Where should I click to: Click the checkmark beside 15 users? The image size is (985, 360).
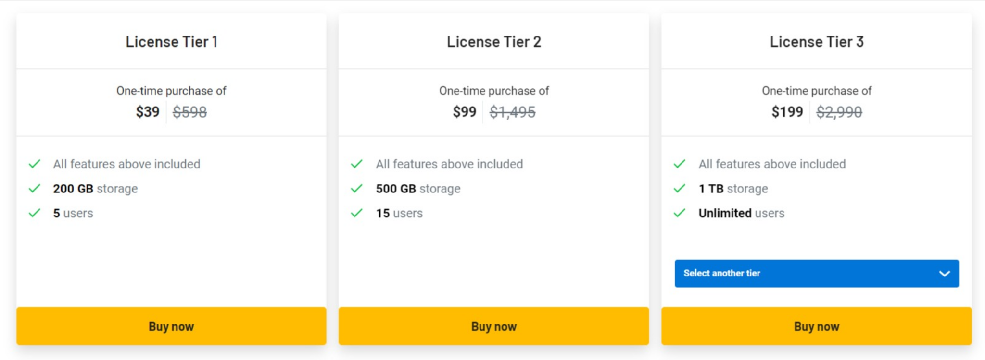tap(357, 213)
